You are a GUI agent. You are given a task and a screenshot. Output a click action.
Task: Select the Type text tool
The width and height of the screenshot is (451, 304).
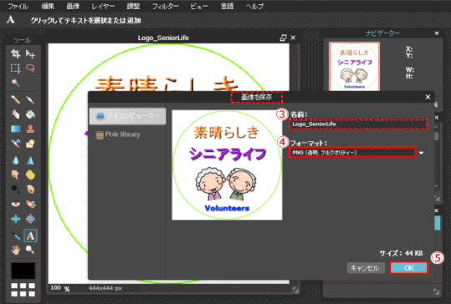[30, 236]
